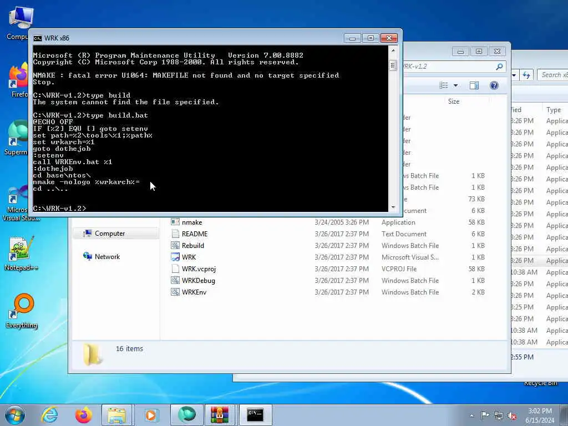568x426 pixels.
Task: Click the 16 items status text
Action: pos(129,348)
